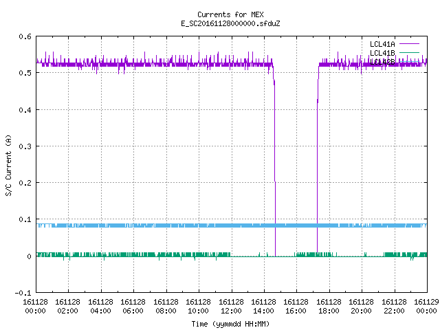440x330 pixels.
Task: Click the green line sample beside LCL41B
Action: click(409, 52)
